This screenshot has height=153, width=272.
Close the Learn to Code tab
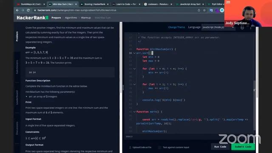pos(139,4)
